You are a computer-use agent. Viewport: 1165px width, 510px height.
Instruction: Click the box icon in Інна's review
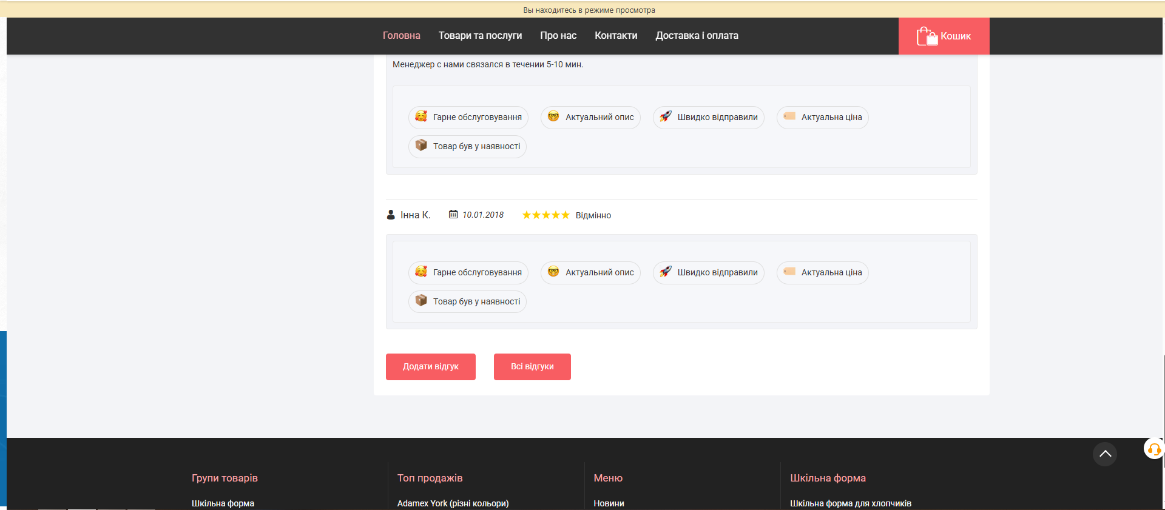coord(421,301)
